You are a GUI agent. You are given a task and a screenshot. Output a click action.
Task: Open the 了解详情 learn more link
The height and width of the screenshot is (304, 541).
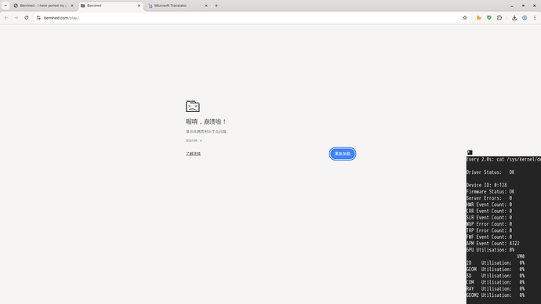193,154
